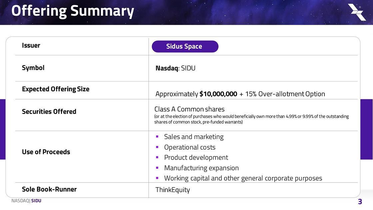
Task: Select Expected Offering Size label
Action: pyautogui.click(x=55, y=89)
